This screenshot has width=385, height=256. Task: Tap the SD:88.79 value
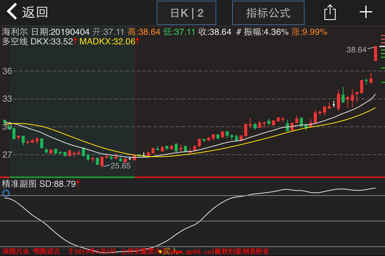tap(58, 184)
